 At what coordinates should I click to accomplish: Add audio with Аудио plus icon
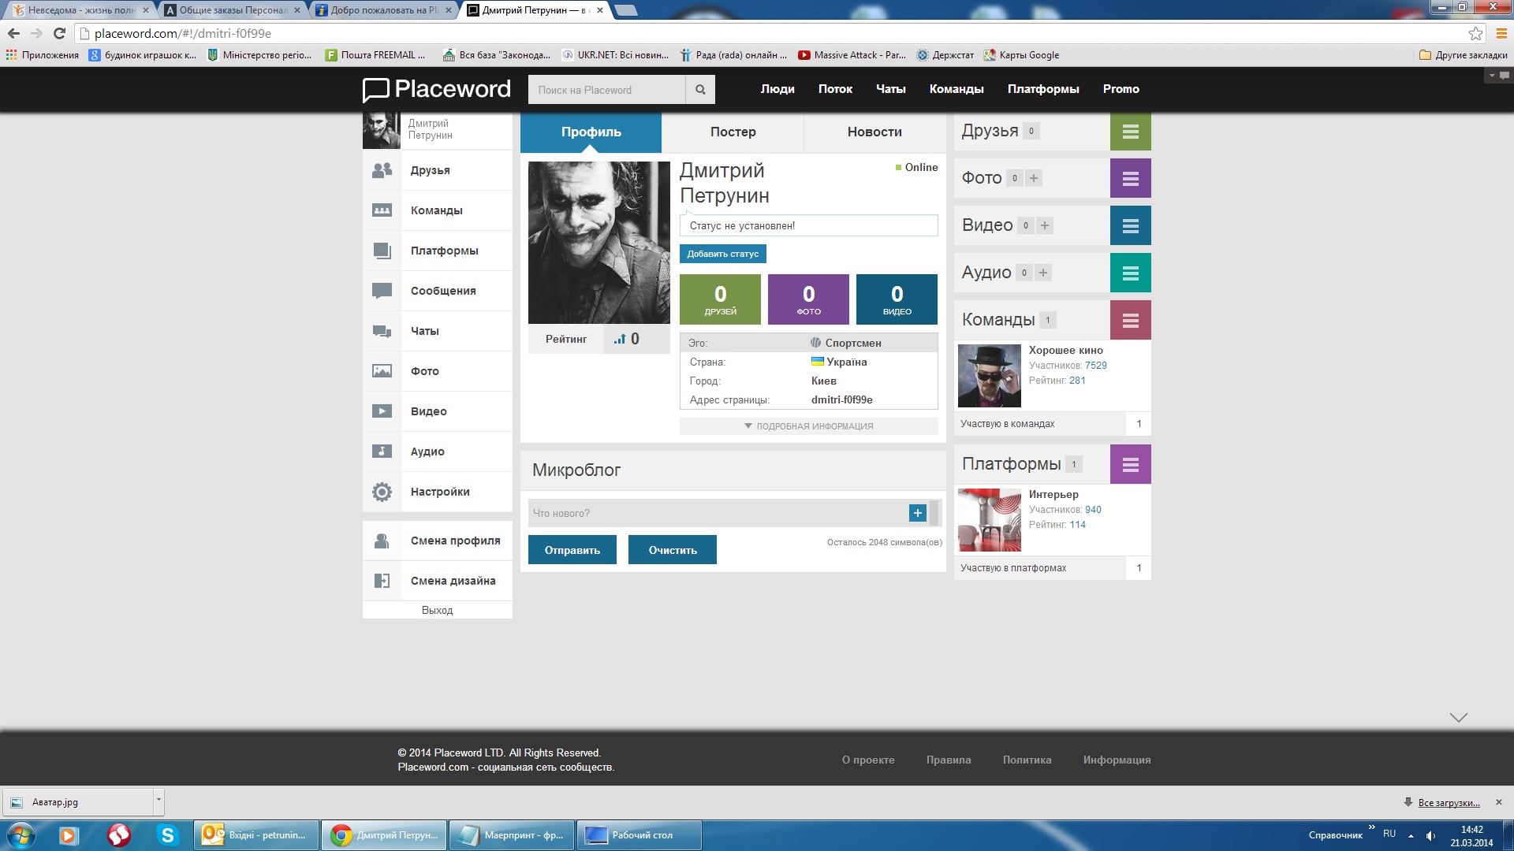(x=1043, y=273)
